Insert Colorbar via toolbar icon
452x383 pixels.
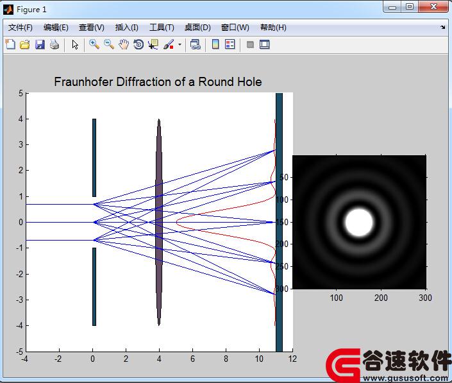click(215, 44)
